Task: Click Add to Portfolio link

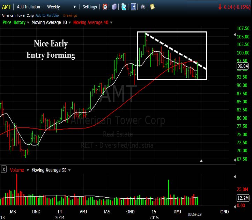Action: click(x=47, y=15)
